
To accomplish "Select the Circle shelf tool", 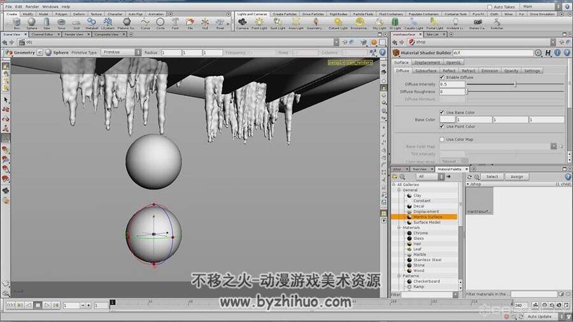I will tap(160, 24).
